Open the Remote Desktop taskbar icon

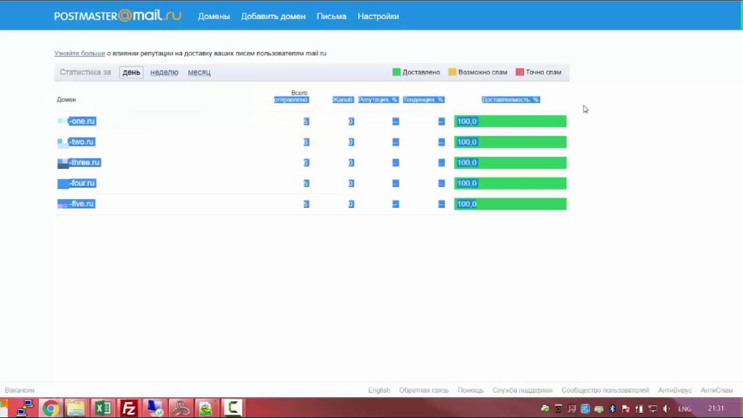[154, 408]
